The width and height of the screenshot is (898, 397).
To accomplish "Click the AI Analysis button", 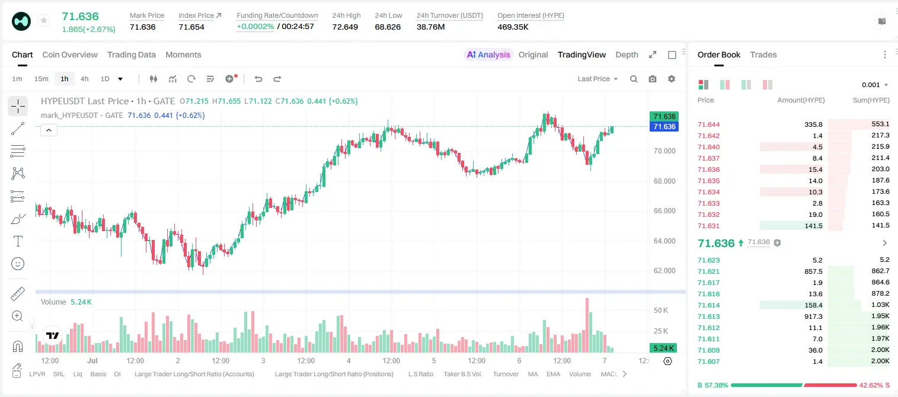I will tap(488, 55).
